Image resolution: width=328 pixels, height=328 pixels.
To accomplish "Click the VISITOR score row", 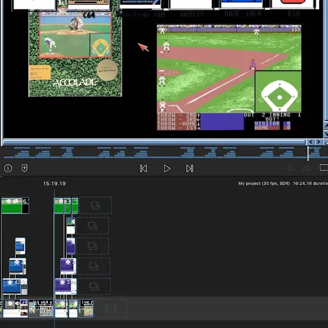I will [x=272, y=124].
